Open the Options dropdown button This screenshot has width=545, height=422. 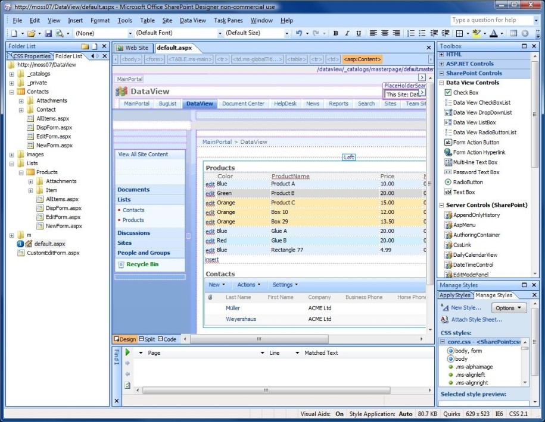click(x=509, y=308)
